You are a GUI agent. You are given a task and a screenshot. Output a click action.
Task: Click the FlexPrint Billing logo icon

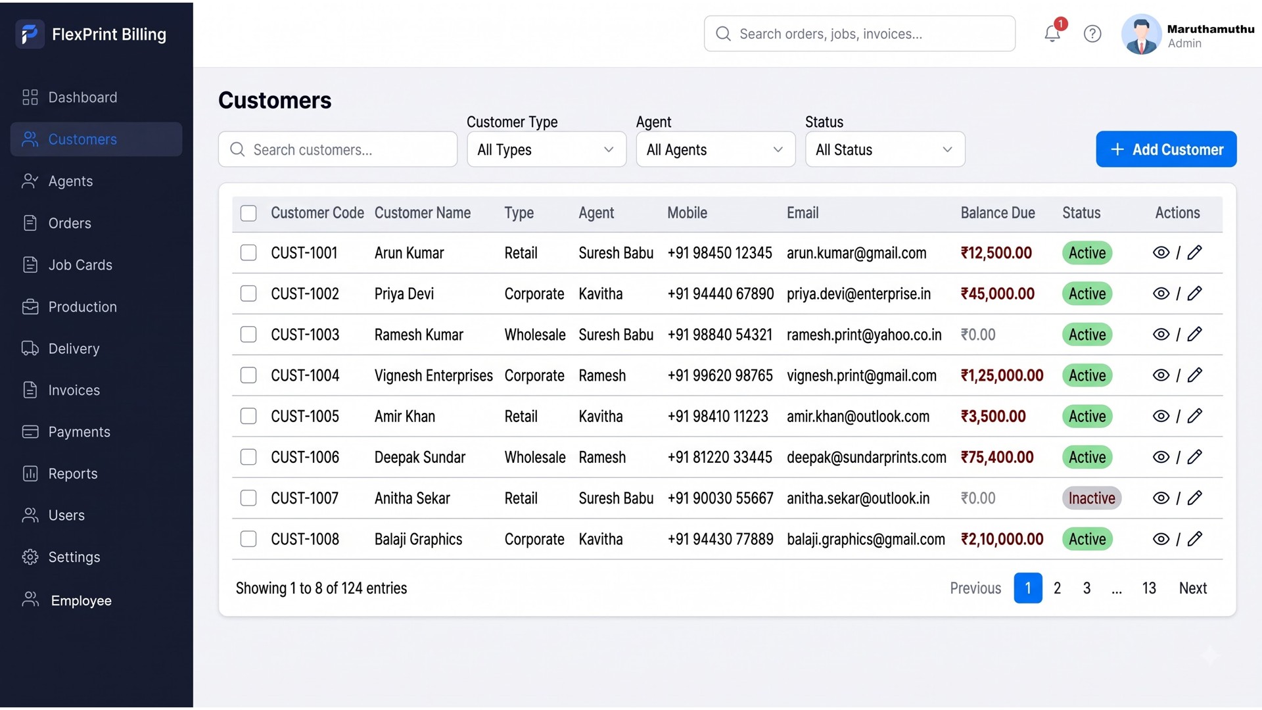30,34
